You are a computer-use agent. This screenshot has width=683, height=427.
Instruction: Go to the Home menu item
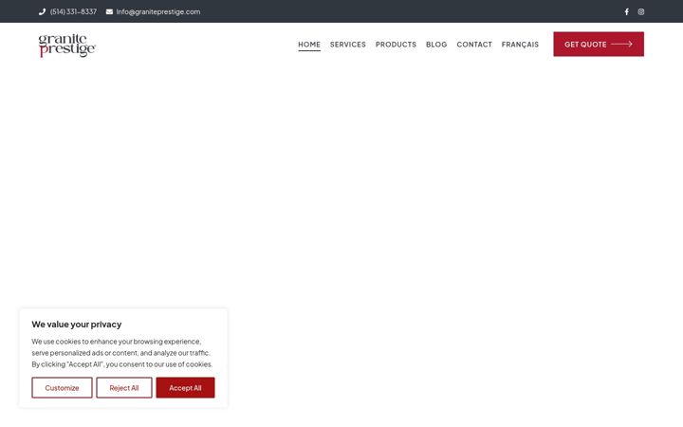[x=309, y=45]
